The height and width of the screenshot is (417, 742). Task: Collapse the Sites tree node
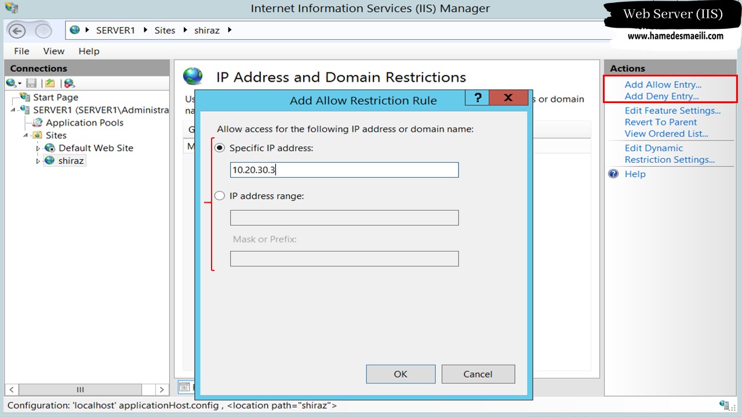(x=26, y=136)
